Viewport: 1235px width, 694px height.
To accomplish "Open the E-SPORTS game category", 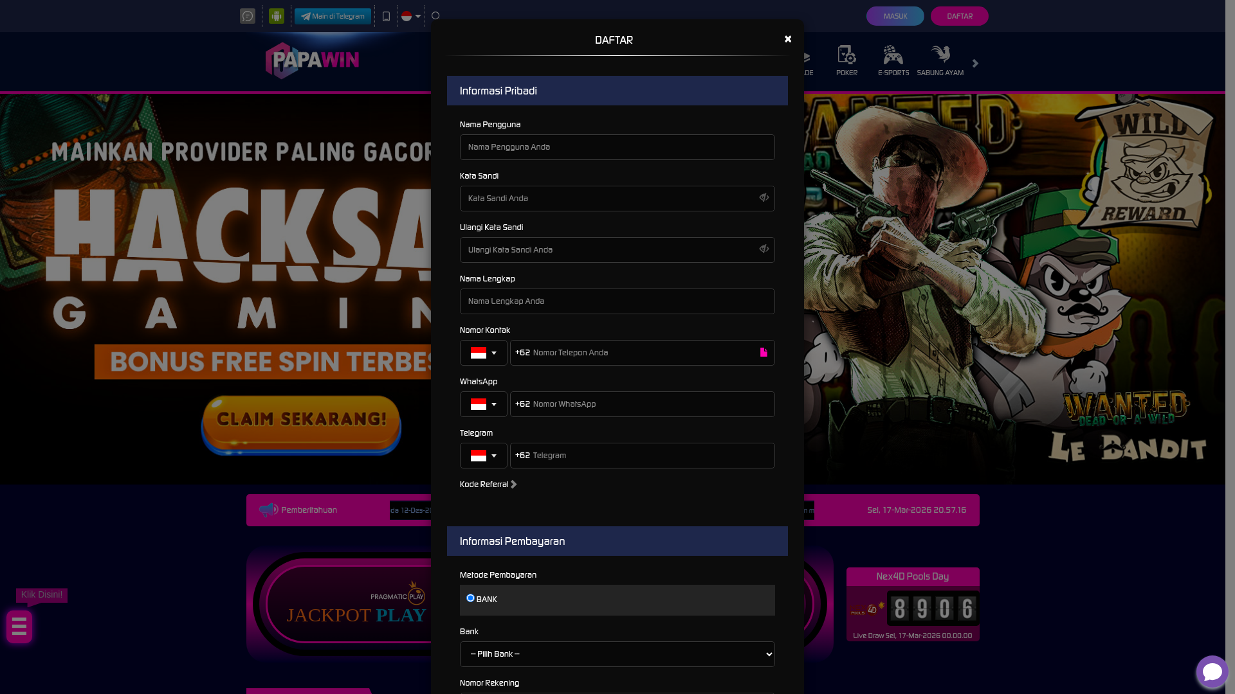I will point(893,61).
